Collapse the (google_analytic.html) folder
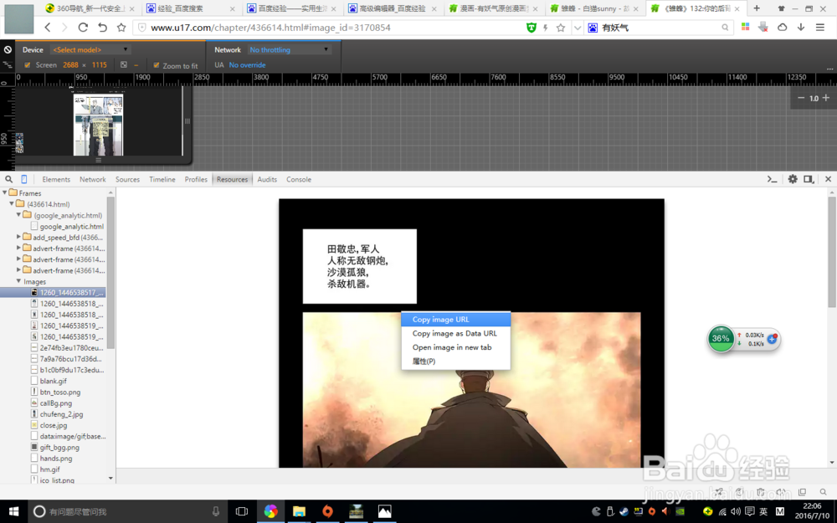Image resolution: width=837 pixels, height=523 pixels. (x=18, y=214)
